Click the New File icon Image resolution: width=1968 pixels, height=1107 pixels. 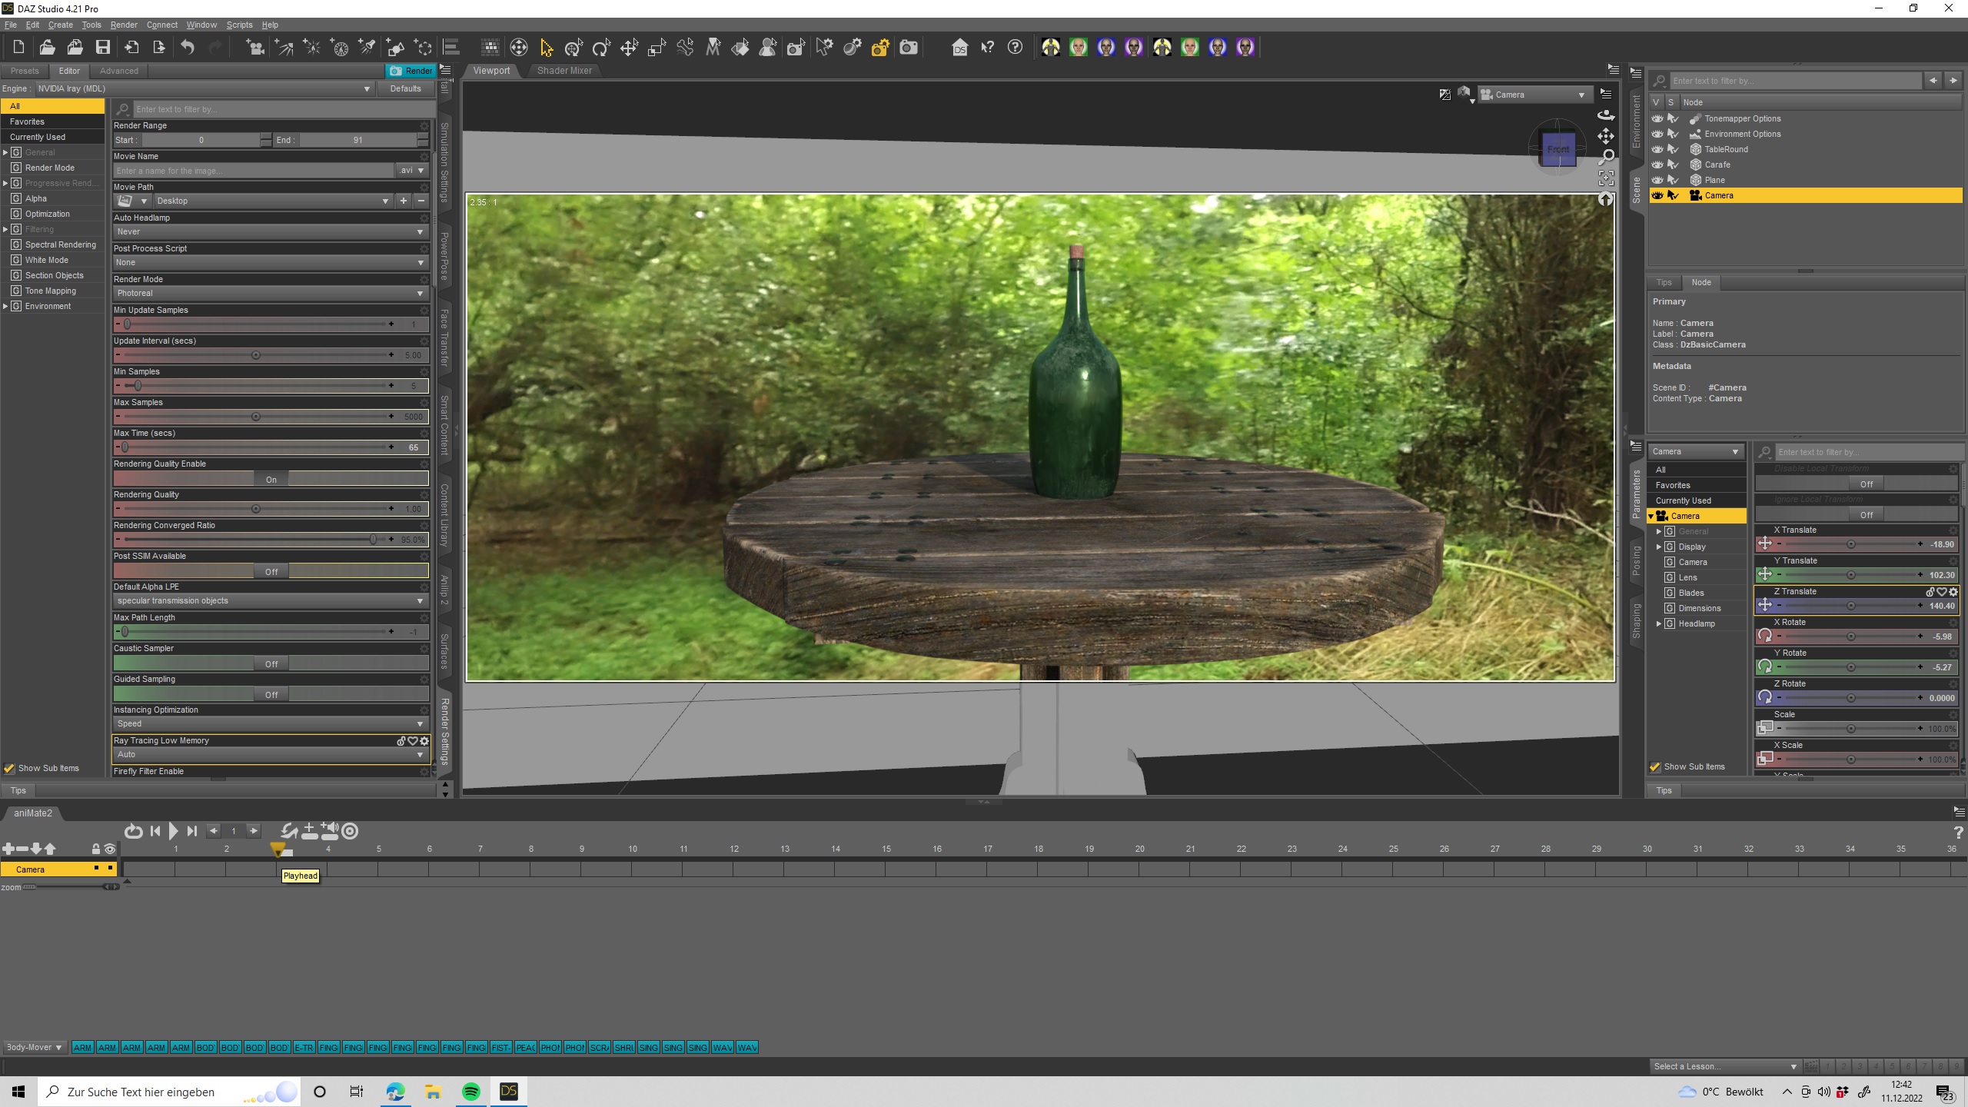coord(18,48)
